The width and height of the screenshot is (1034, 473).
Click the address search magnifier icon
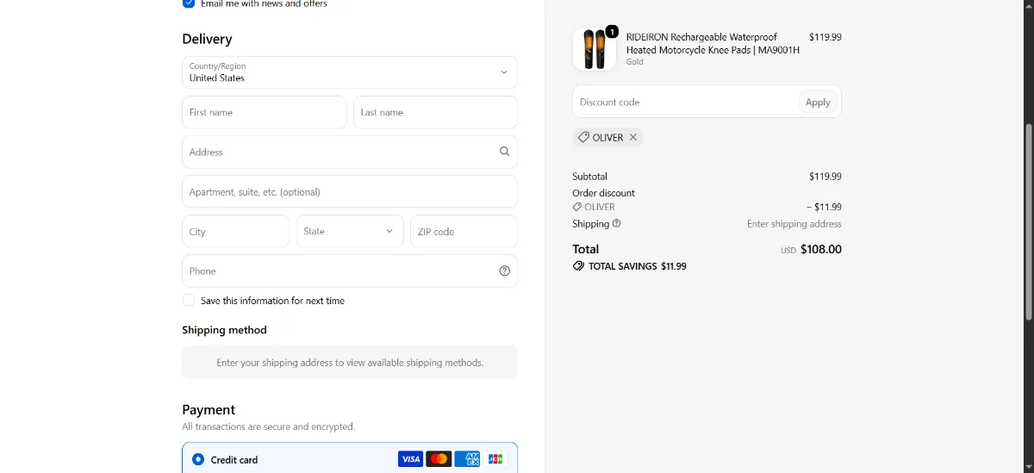pos(504,152)
